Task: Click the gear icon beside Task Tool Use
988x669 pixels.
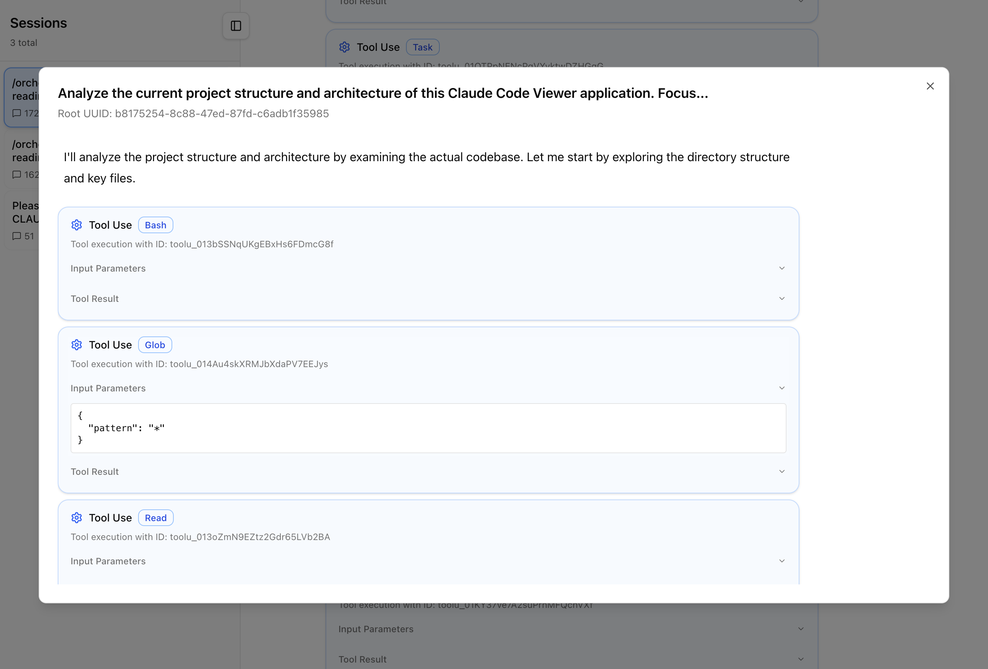Action: [x=345, y=47]
